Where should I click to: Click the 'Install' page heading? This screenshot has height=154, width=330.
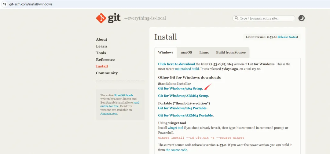(x=165, y=37)
